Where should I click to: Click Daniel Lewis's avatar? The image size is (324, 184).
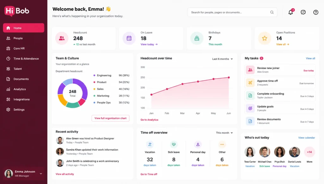tap(295, 152)
